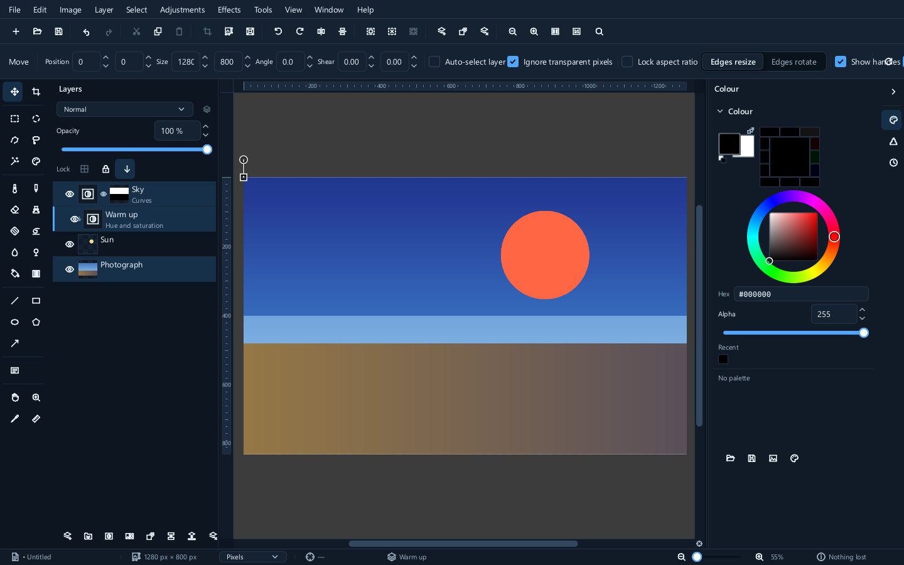The width and height of the screenshot is (904, 565).
Task: Select the paint bucket fill tool
Action: [14, 273]
